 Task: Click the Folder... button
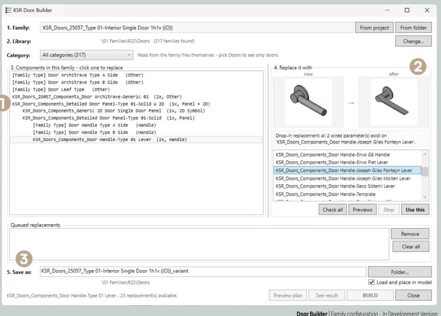[400, 272]
